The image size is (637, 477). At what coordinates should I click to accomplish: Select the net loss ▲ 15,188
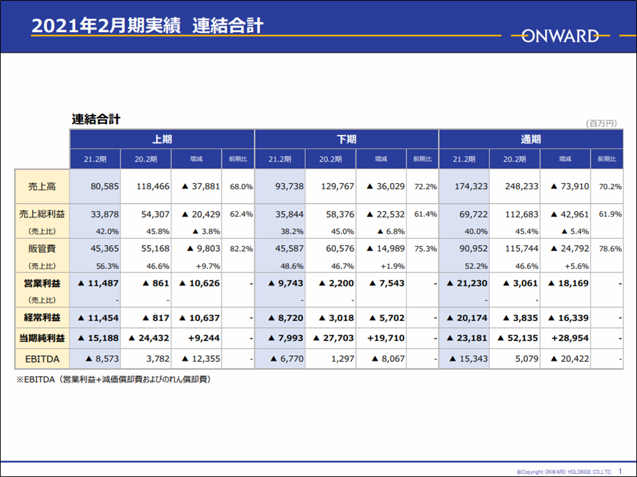point(98,338)
